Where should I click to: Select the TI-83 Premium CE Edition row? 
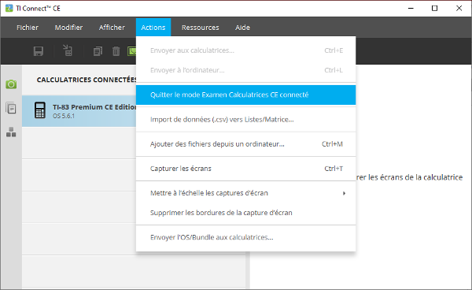point(79,111)
